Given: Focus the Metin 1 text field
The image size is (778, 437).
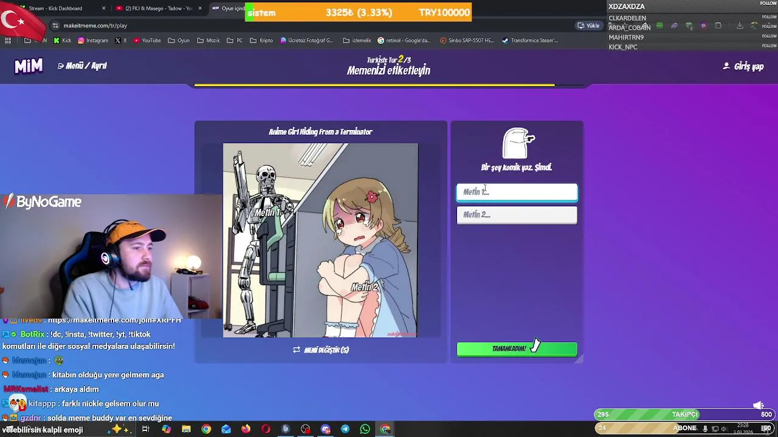Looking at the screenshot, I should click(517, 192).
